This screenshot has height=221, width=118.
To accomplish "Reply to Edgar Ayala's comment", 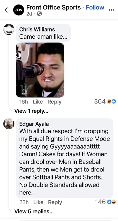I will [x=55, y=202].
